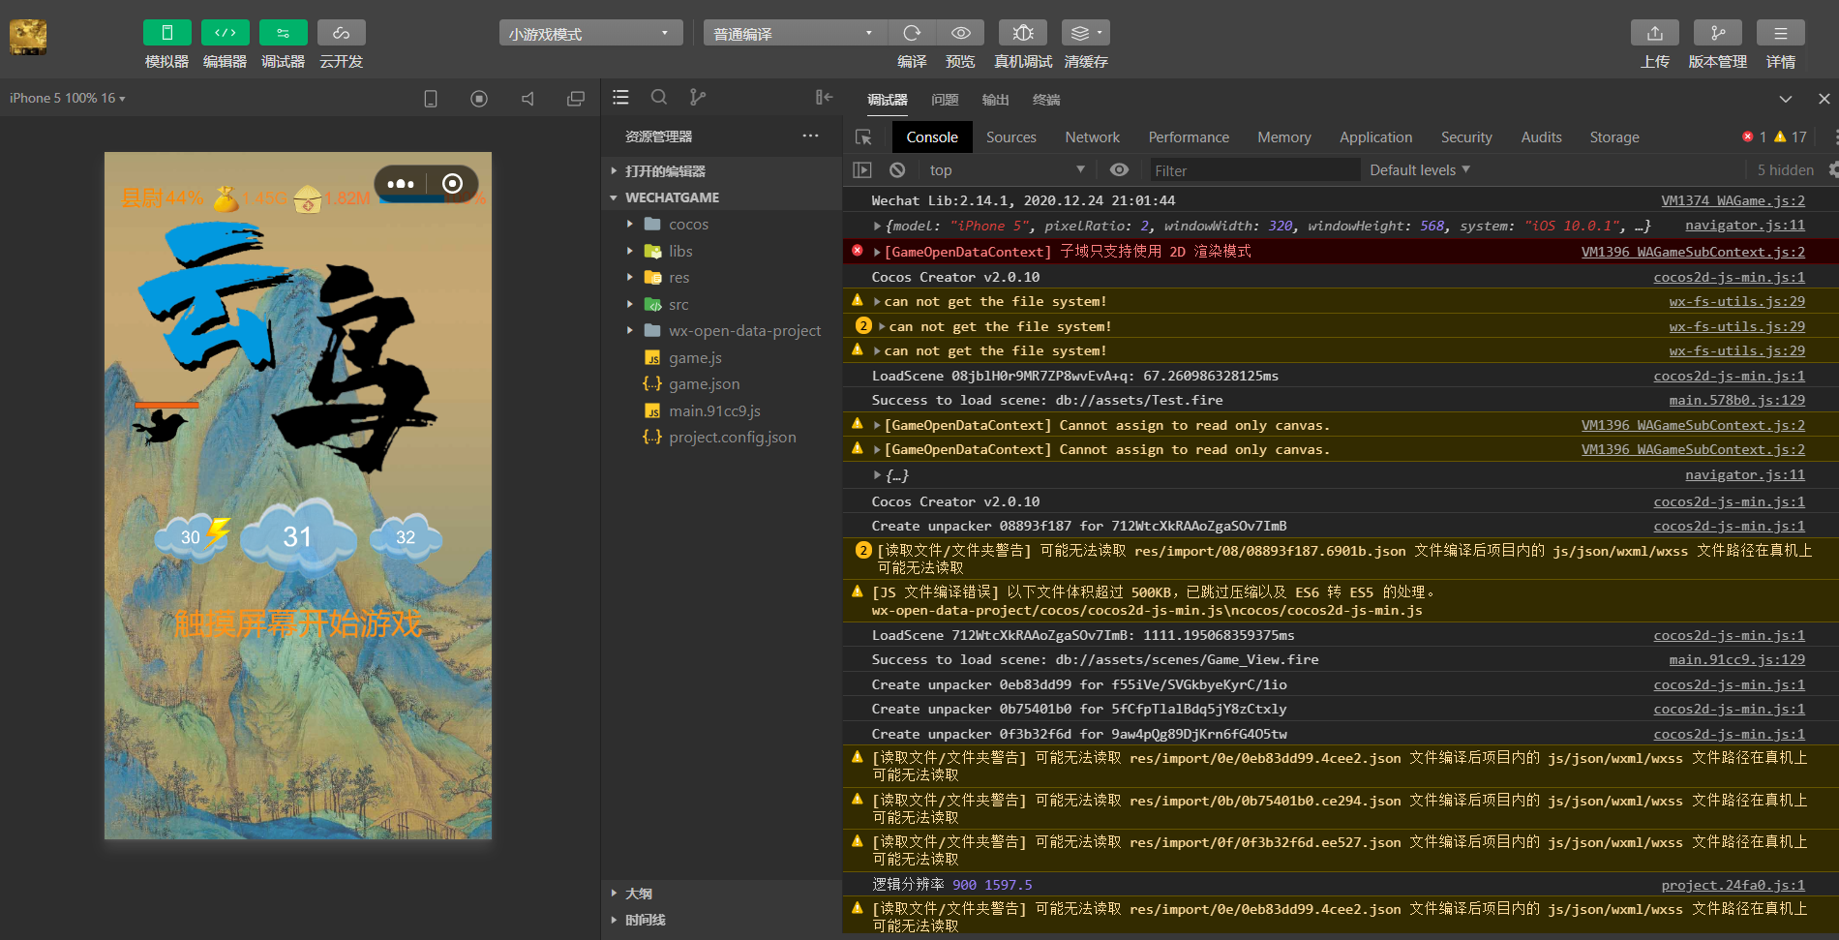Toggle the editor (编辑器) panel
1839x940 pixels.
pyautogui.click(x=225, y=33)
